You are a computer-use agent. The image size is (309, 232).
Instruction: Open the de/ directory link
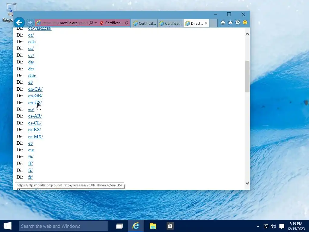point(31,69)
